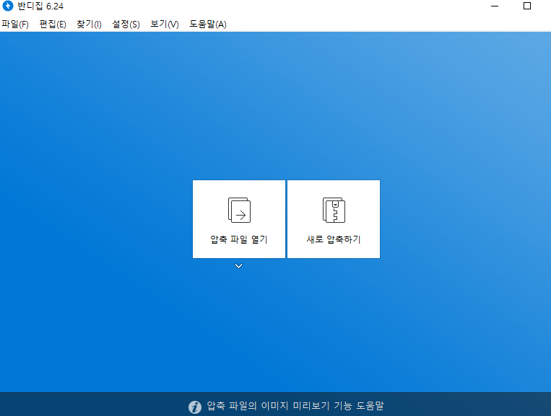Click the 압축 파일 열기 tile
Screen dimensions: 551x416
pos(239,219)
